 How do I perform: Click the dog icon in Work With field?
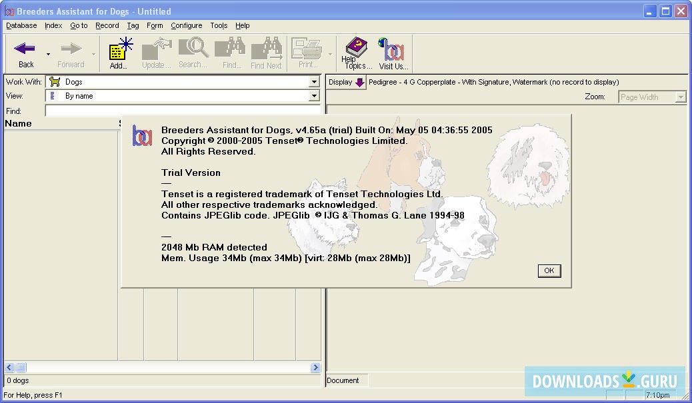[x=55, y=81]
